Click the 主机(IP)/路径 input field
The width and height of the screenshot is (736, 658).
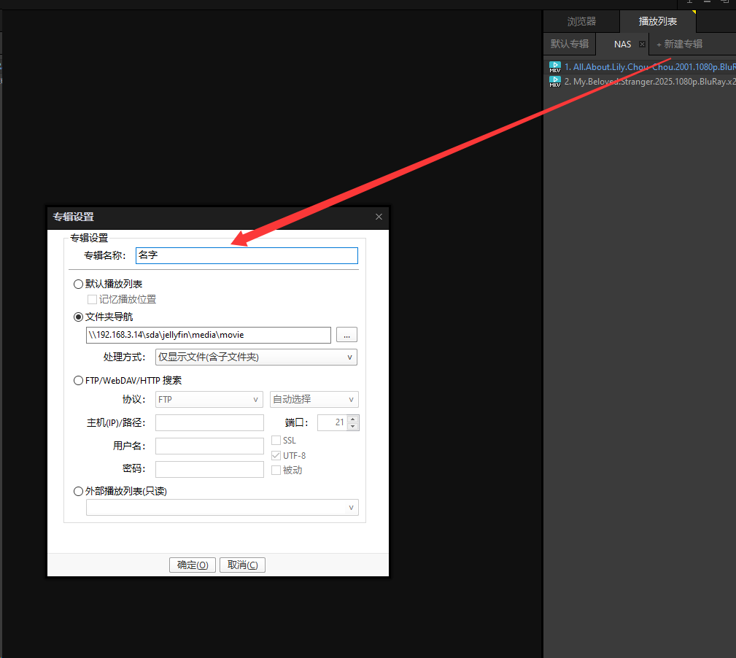[x=209, y=422]
